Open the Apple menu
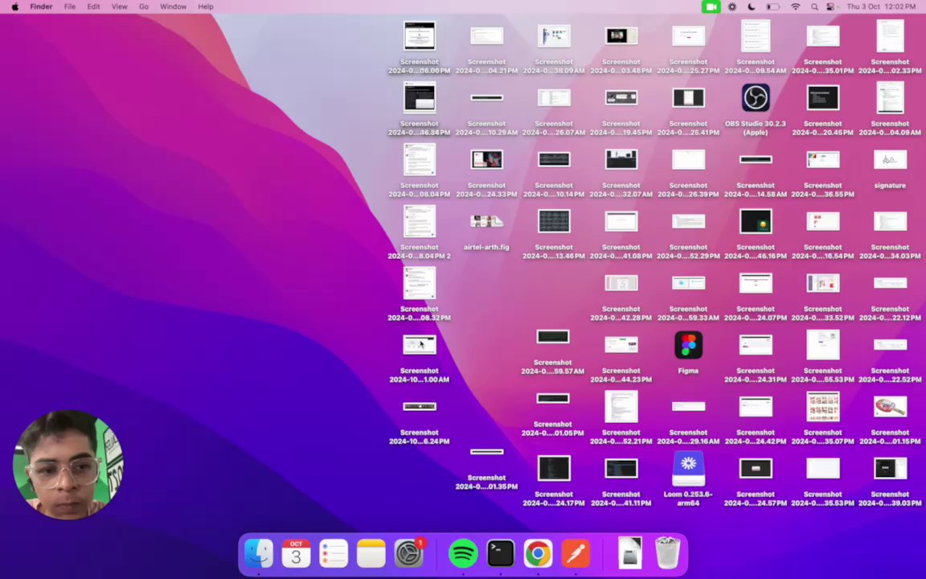The width and height of the screenshot is (926, 579). 14,6
